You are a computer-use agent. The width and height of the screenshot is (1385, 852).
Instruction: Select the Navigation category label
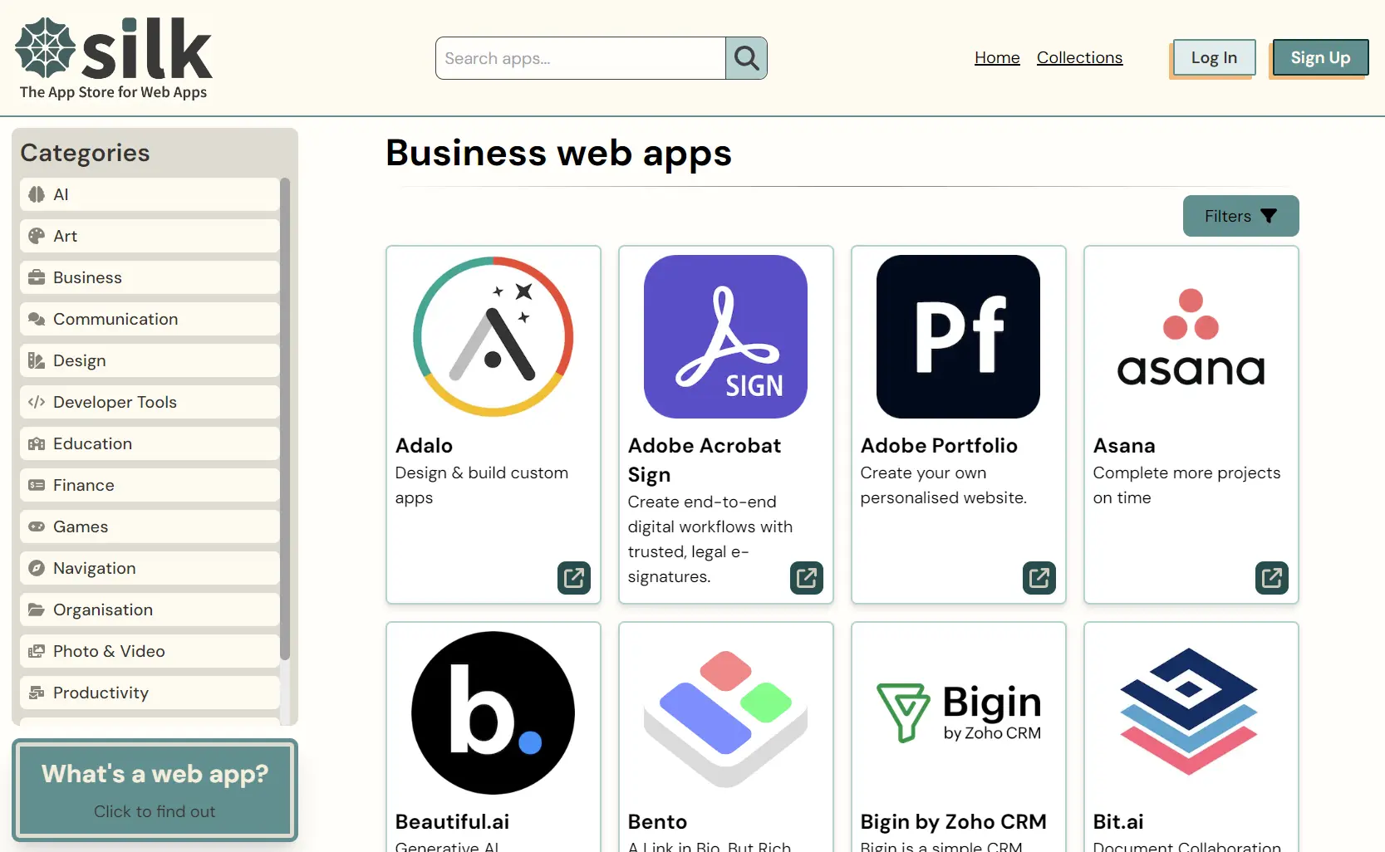pyautogui.click(x=94, y=568)
